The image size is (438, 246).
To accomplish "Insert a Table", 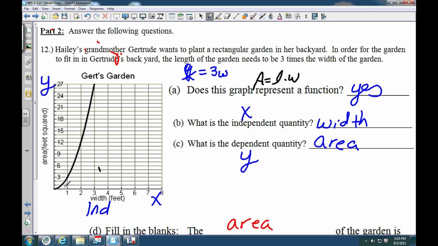I will [x=172, y=16].
